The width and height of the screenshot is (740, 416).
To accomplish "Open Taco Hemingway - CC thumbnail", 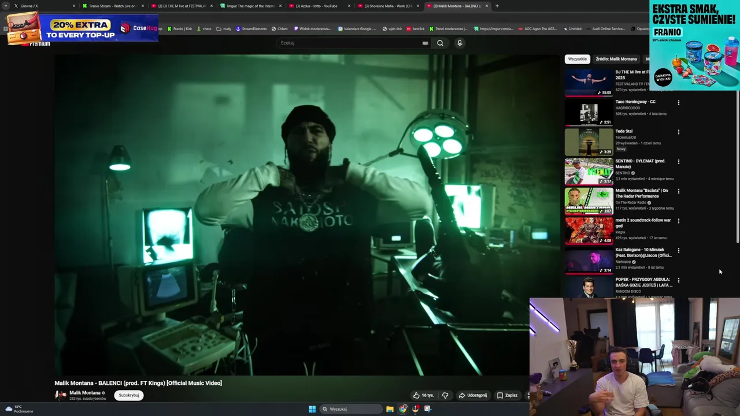I will [x=589, y=112].
